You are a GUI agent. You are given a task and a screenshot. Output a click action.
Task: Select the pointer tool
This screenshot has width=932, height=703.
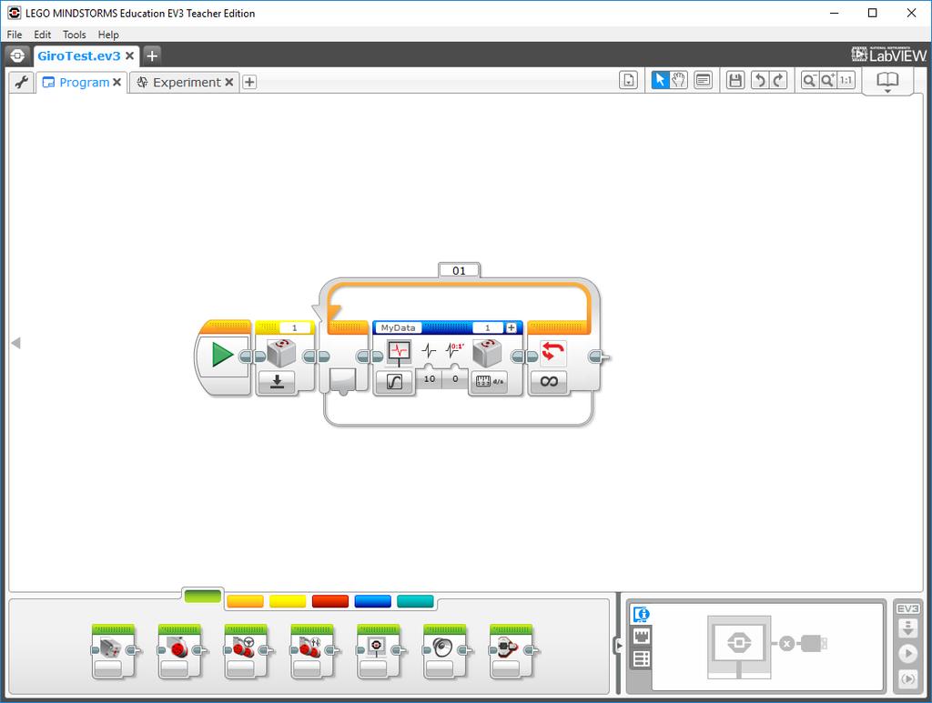(x=660, y=80)
